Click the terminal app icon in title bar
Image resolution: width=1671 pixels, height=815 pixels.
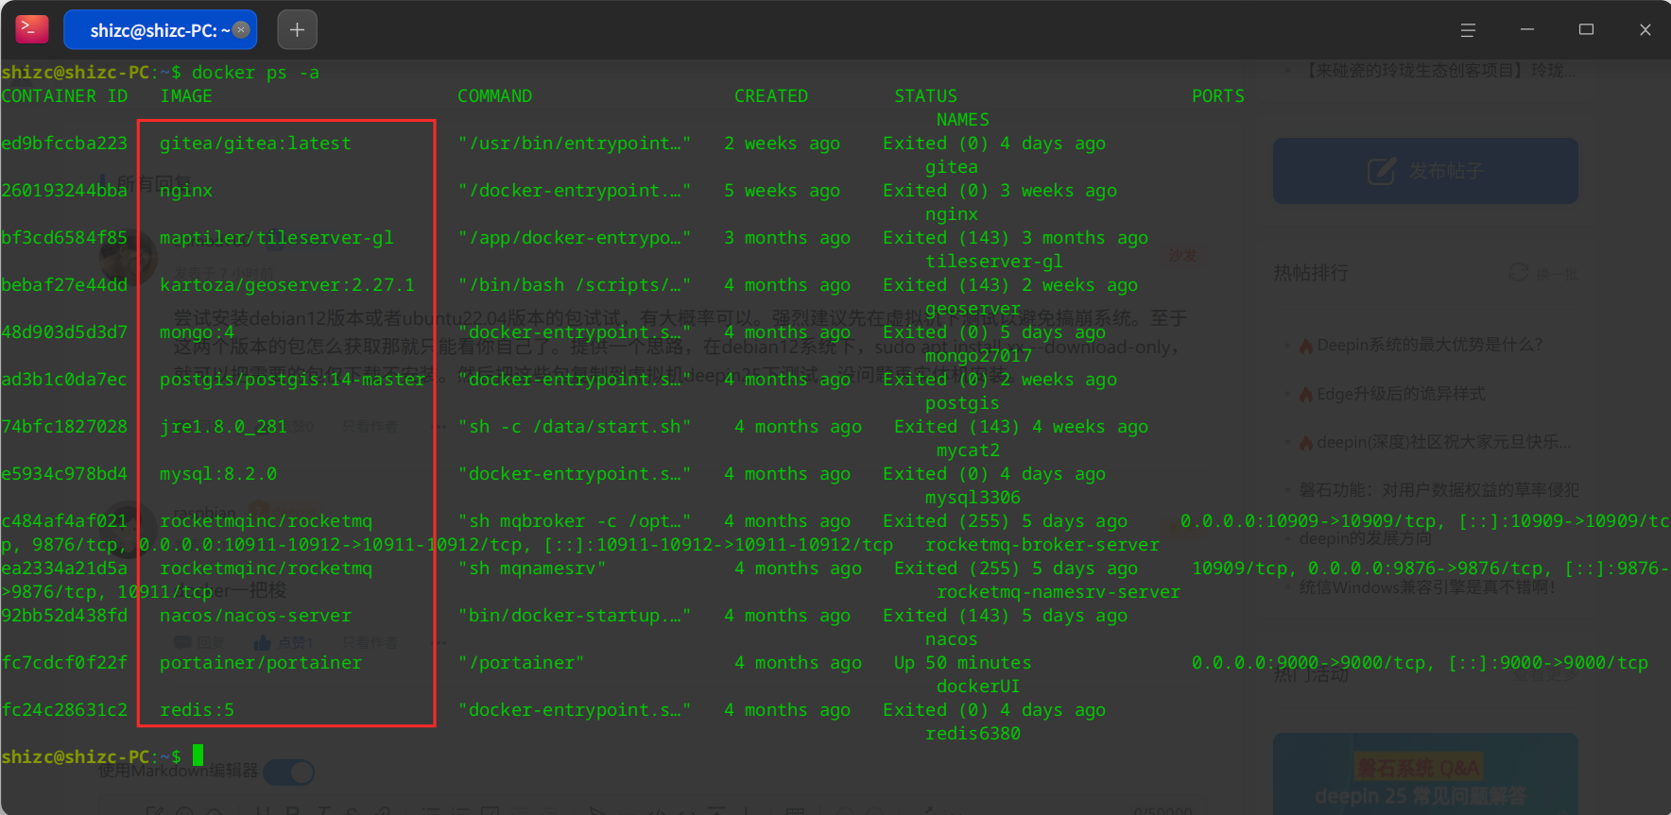tap(31, 29)
